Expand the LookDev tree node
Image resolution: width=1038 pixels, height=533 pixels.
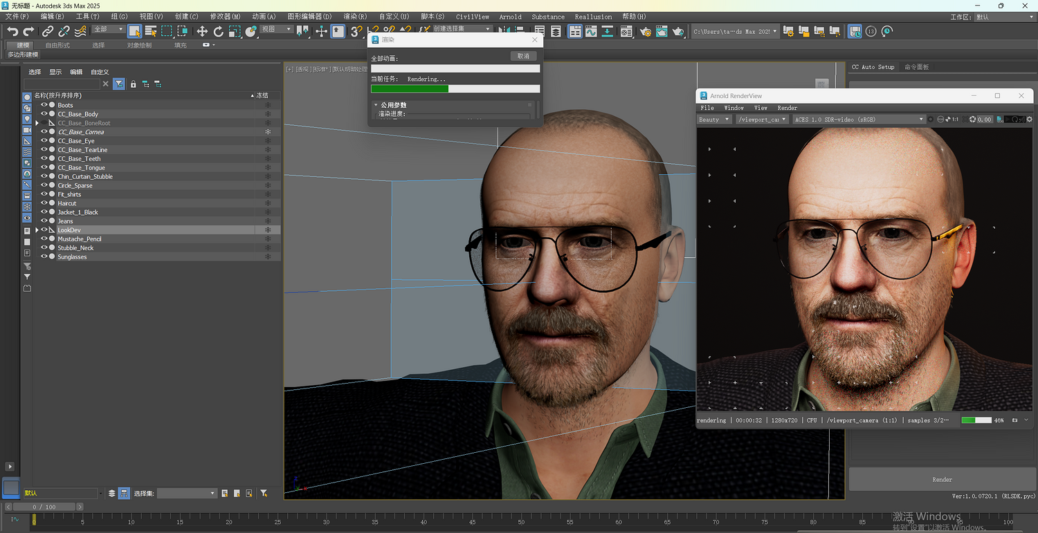[37, 230]
